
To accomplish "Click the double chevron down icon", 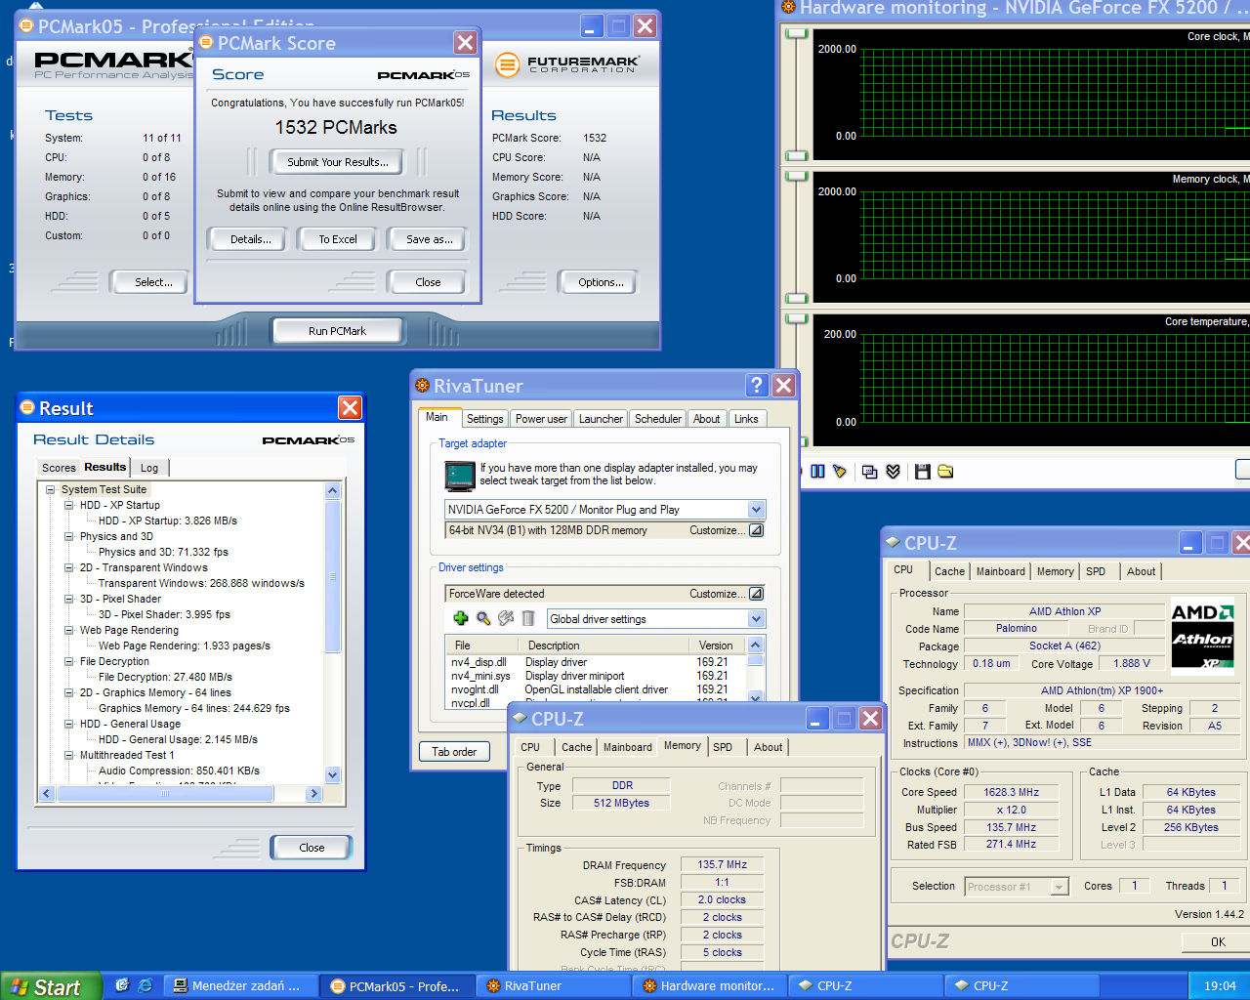I will click(x=893, y=472).
